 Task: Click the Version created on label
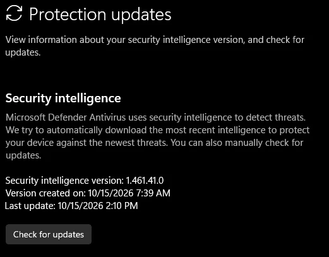[x=45, y=193]
